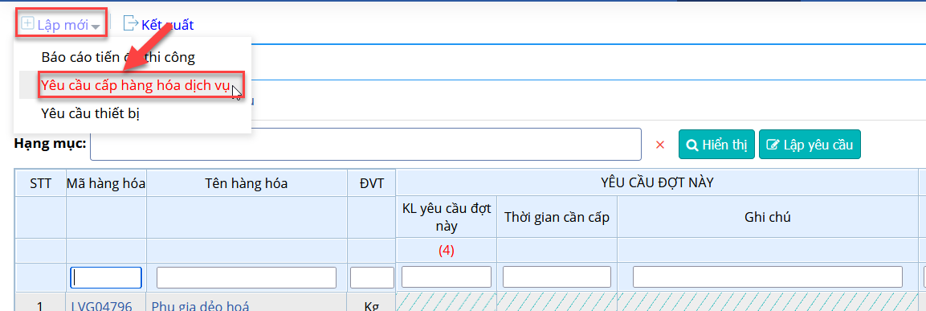Click the magnifier icon in Hiển thị
Screen dimensions: 926x311
pyautogui.click(x=691, y=145)
